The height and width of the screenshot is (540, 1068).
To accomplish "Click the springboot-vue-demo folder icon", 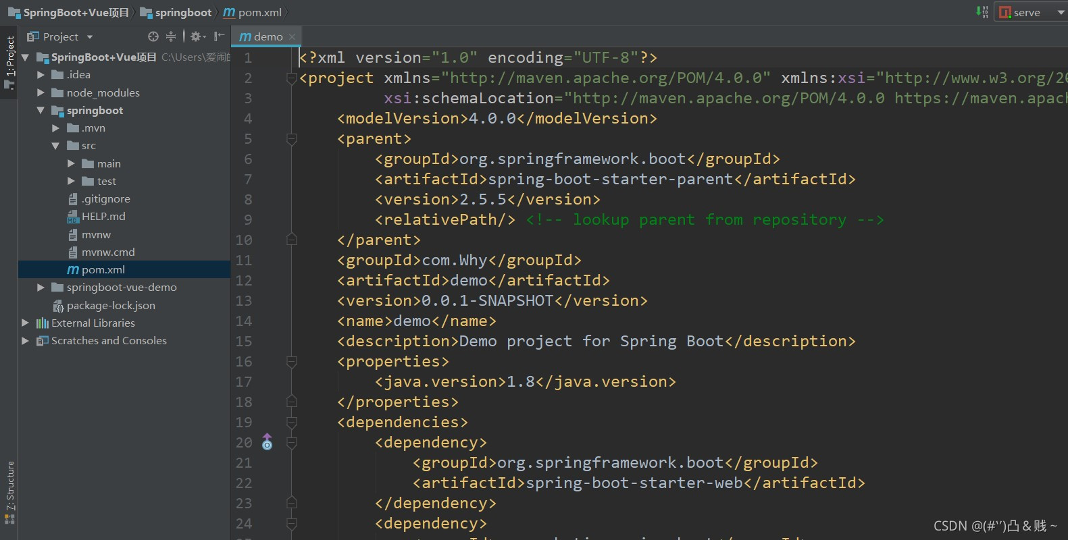I will pyautogui.click(x=57, y=287).
